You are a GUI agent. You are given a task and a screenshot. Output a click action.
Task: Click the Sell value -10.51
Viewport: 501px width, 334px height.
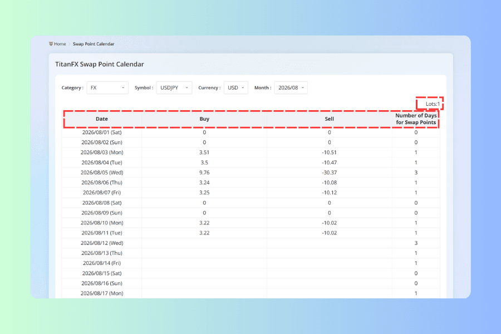click(x=329, y=153)
